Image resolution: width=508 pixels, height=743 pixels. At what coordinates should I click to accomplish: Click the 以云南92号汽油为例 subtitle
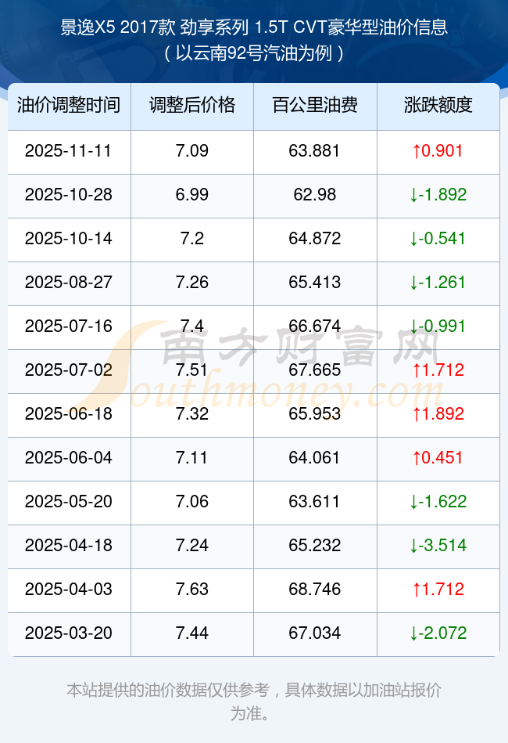(253, 54)
